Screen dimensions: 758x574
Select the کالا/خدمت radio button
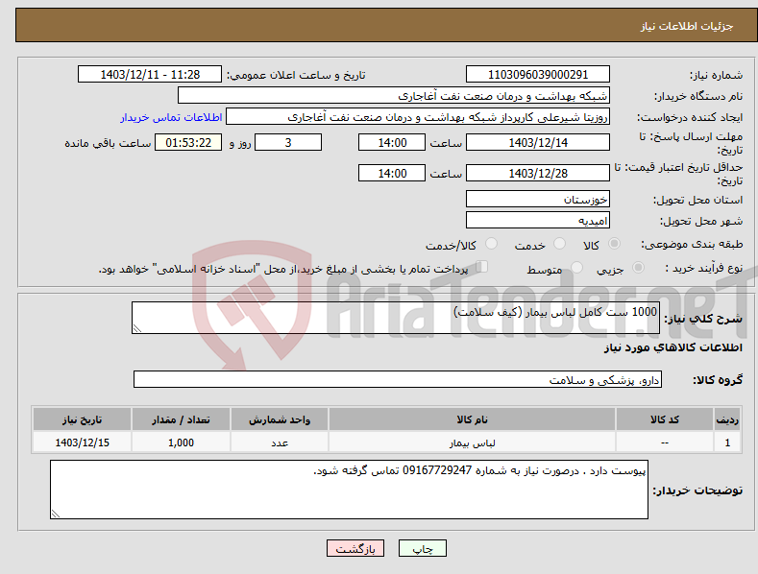click(491, 244)
